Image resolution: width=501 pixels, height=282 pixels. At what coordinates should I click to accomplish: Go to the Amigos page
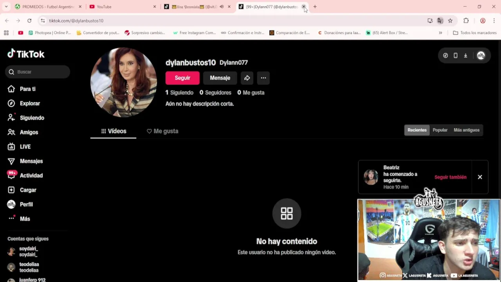[23, 132]
